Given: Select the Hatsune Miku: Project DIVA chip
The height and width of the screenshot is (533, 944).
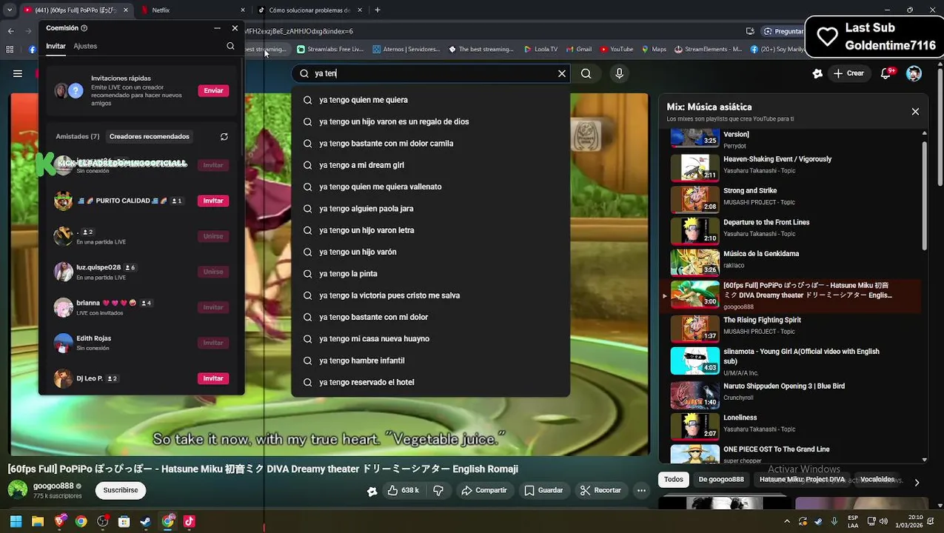Looking at the screenshot, I should (x=802, y=480).
